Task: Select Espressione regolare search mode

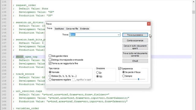Action: 50,79
